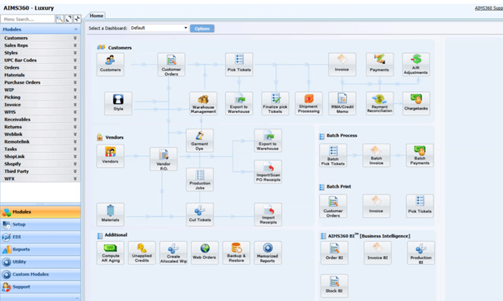Open Batch Pick Tickets icon
Viewport: 503px width, 301px height.
pyautogui.click(x=333, y=156)
